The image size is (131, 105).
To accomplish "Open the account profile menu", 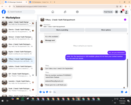I will 126,12.
